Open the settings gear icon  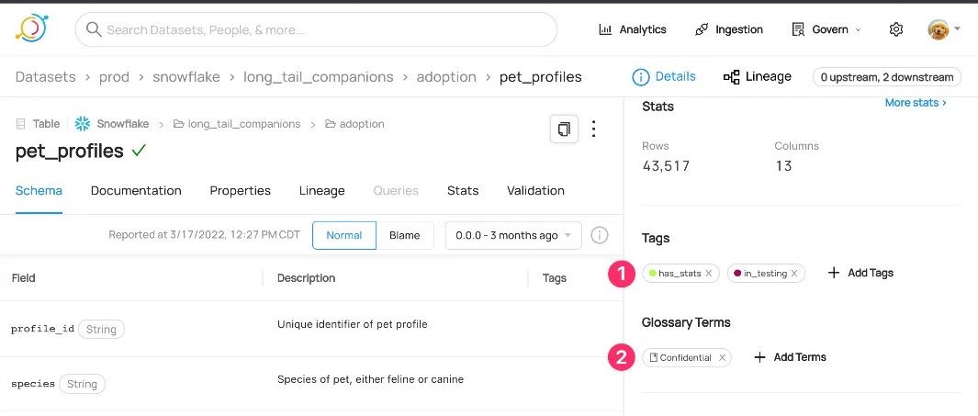click(x=896, y=29)
